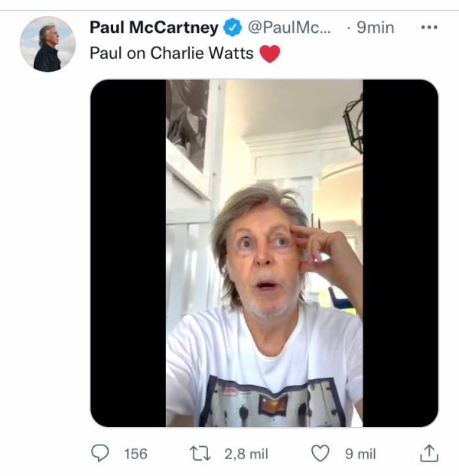Click the 9 mil likes count

[x=360, y=454]
